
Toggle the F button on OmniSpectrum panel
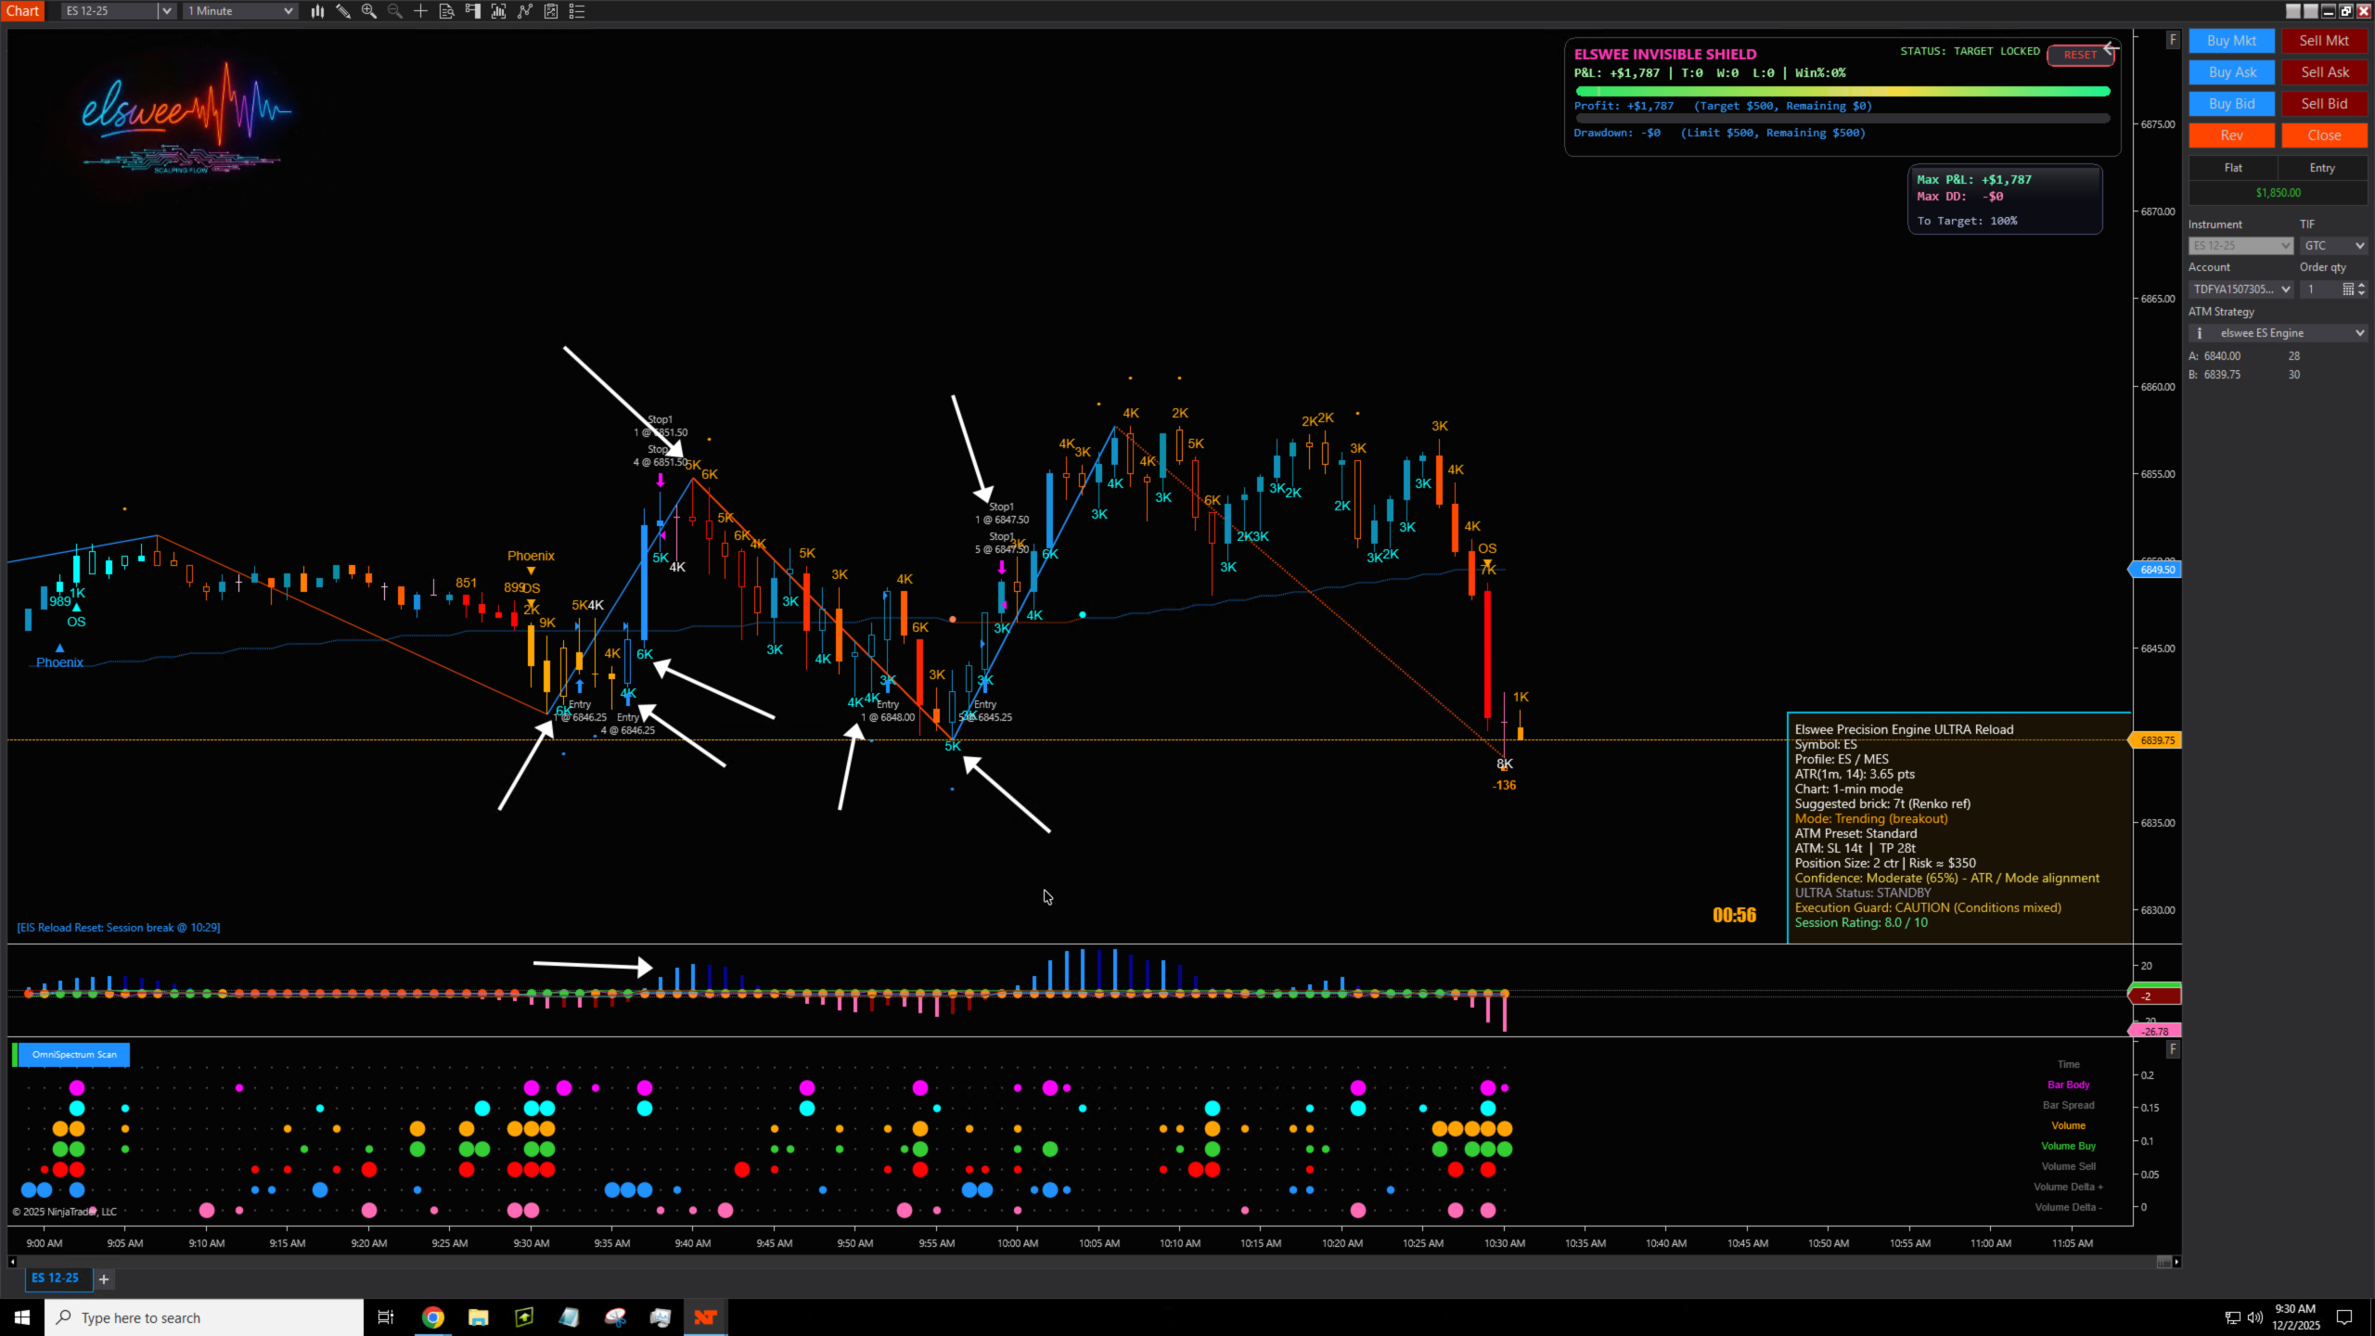pyautogui.click(x=2173, y=1049)
